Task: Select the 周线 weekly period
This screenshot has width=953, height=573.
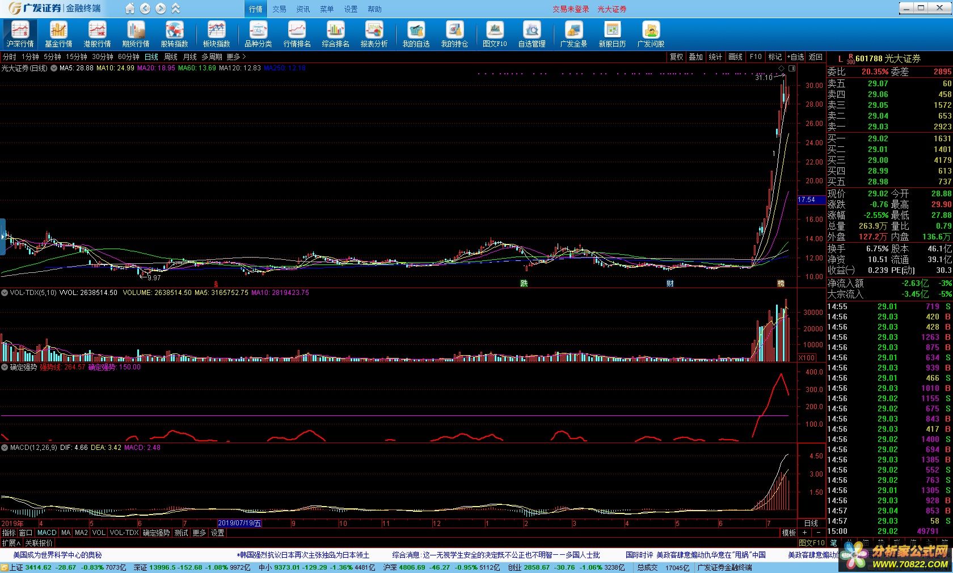Action: (171, 57)
